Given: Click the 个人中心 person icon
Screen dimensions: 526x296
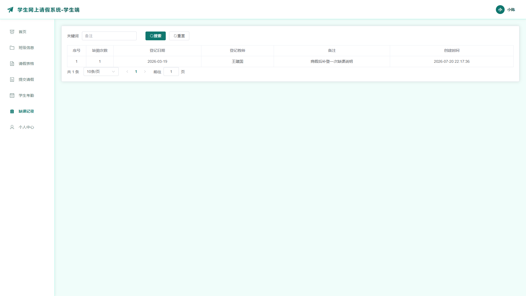Looking at the screenshot, I should click(12, 127).
